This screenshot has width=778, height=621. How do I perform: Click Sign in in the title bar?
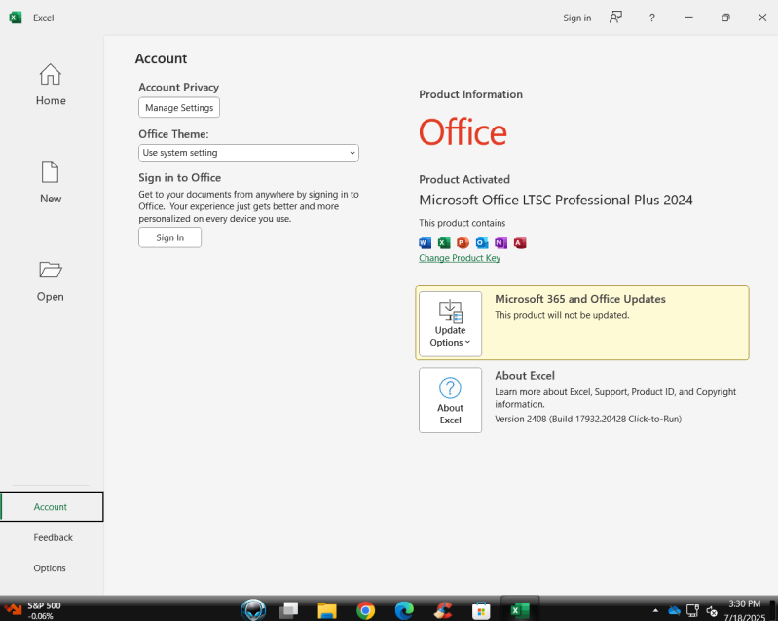pos(577,18)
